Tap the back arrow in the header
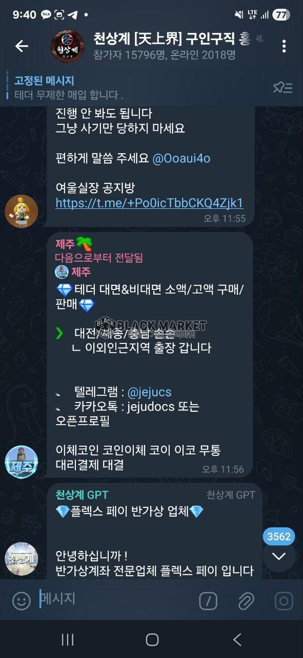The width and height of the screenshot is (303, 658). 22,46
